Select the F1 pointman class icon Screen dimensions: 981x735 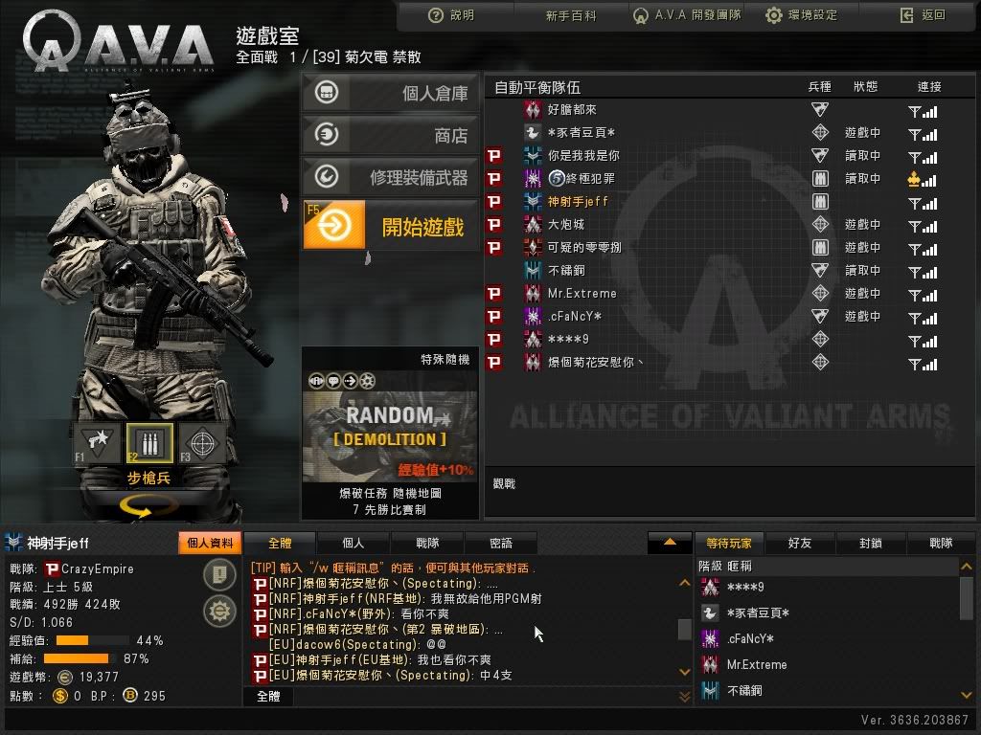[97, 442]
